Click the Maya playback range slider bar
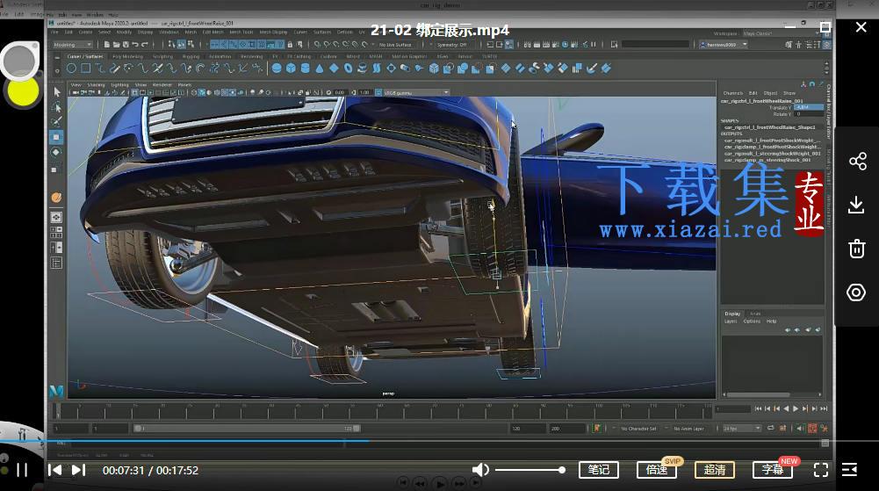 [x=247, y=429]
